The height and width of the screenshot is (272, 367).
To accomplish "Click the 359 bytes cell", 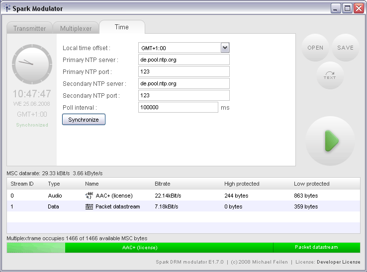I will [306, 206].
